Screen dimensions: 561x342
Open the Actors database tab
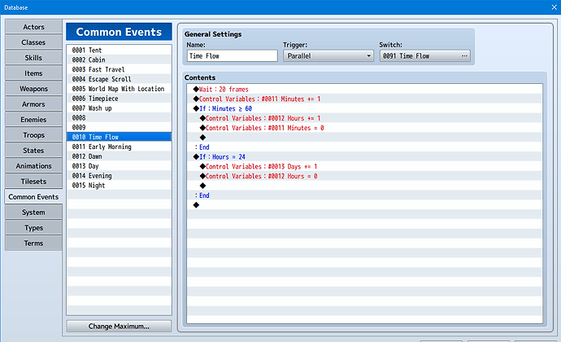(x=33, y=27)
